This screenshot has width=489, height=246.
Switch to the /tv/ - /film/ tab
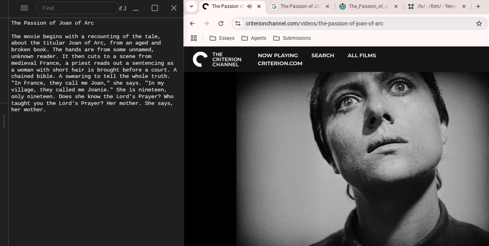[433, 6]
